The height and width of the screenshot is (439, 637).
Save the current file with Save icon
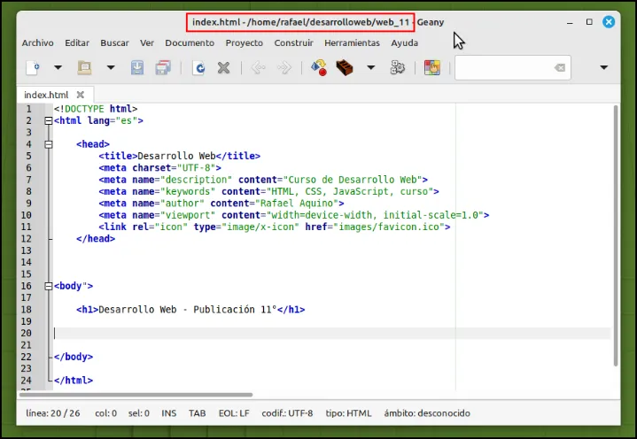(137, 67)
